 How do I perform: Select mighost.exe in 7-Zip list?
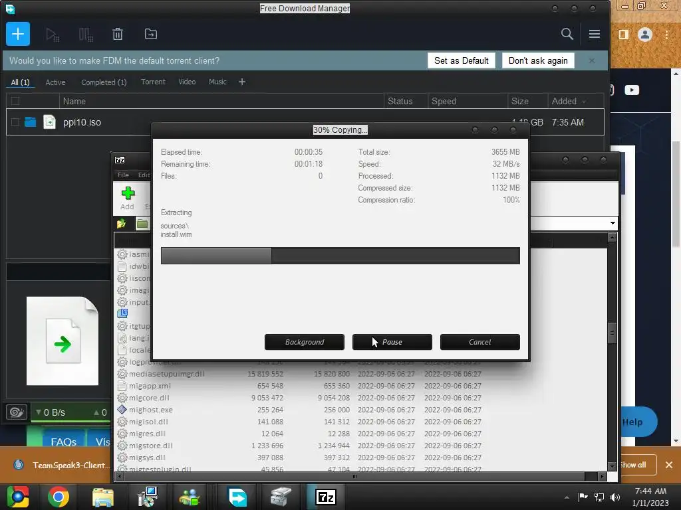pyautogui.click(x=151, y=410)
